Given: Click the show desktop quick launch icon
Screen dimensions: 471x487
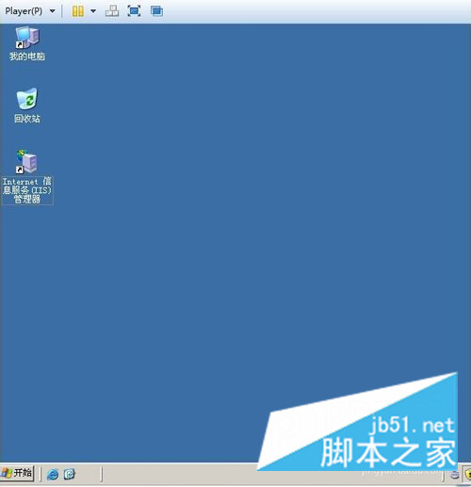Looking at the screenshot, I should [70, 474].
